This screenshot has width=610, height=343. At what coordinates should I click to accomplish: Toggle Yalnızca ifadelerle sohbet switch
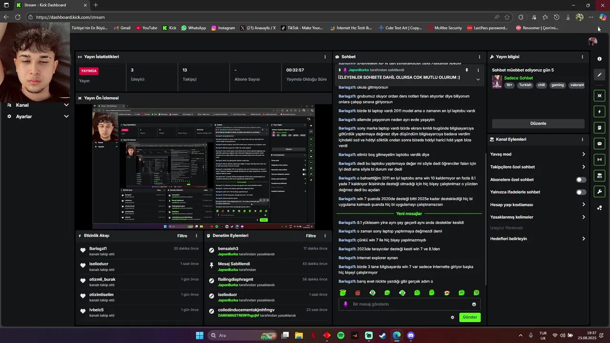click(581, 192)
